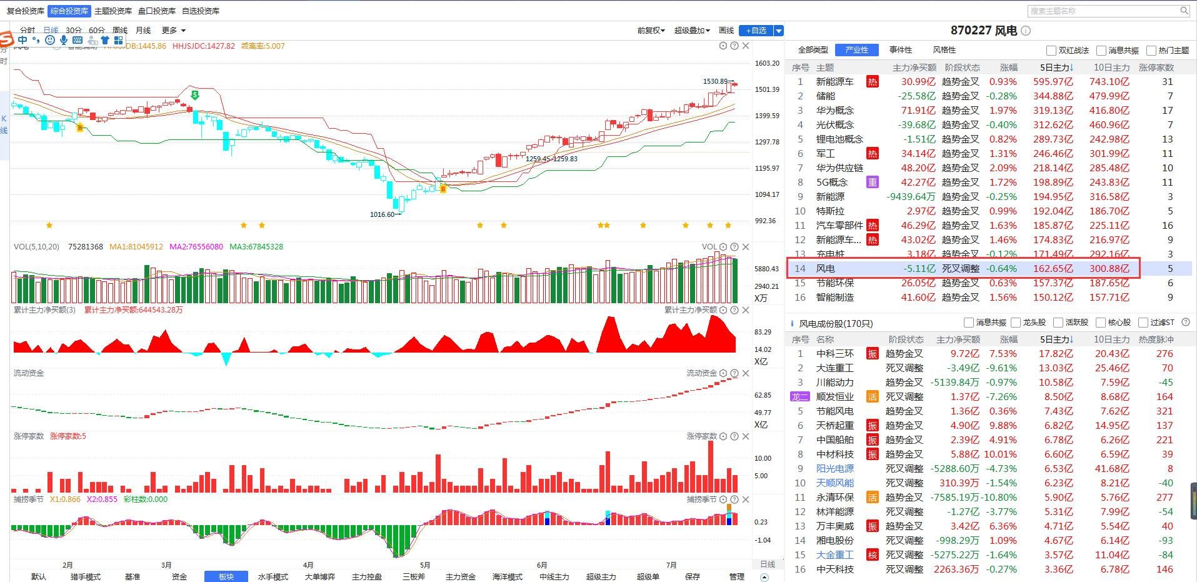Sort theme table by 主力净买额 column
The image size is (1197, 582).
click(914, 68)
